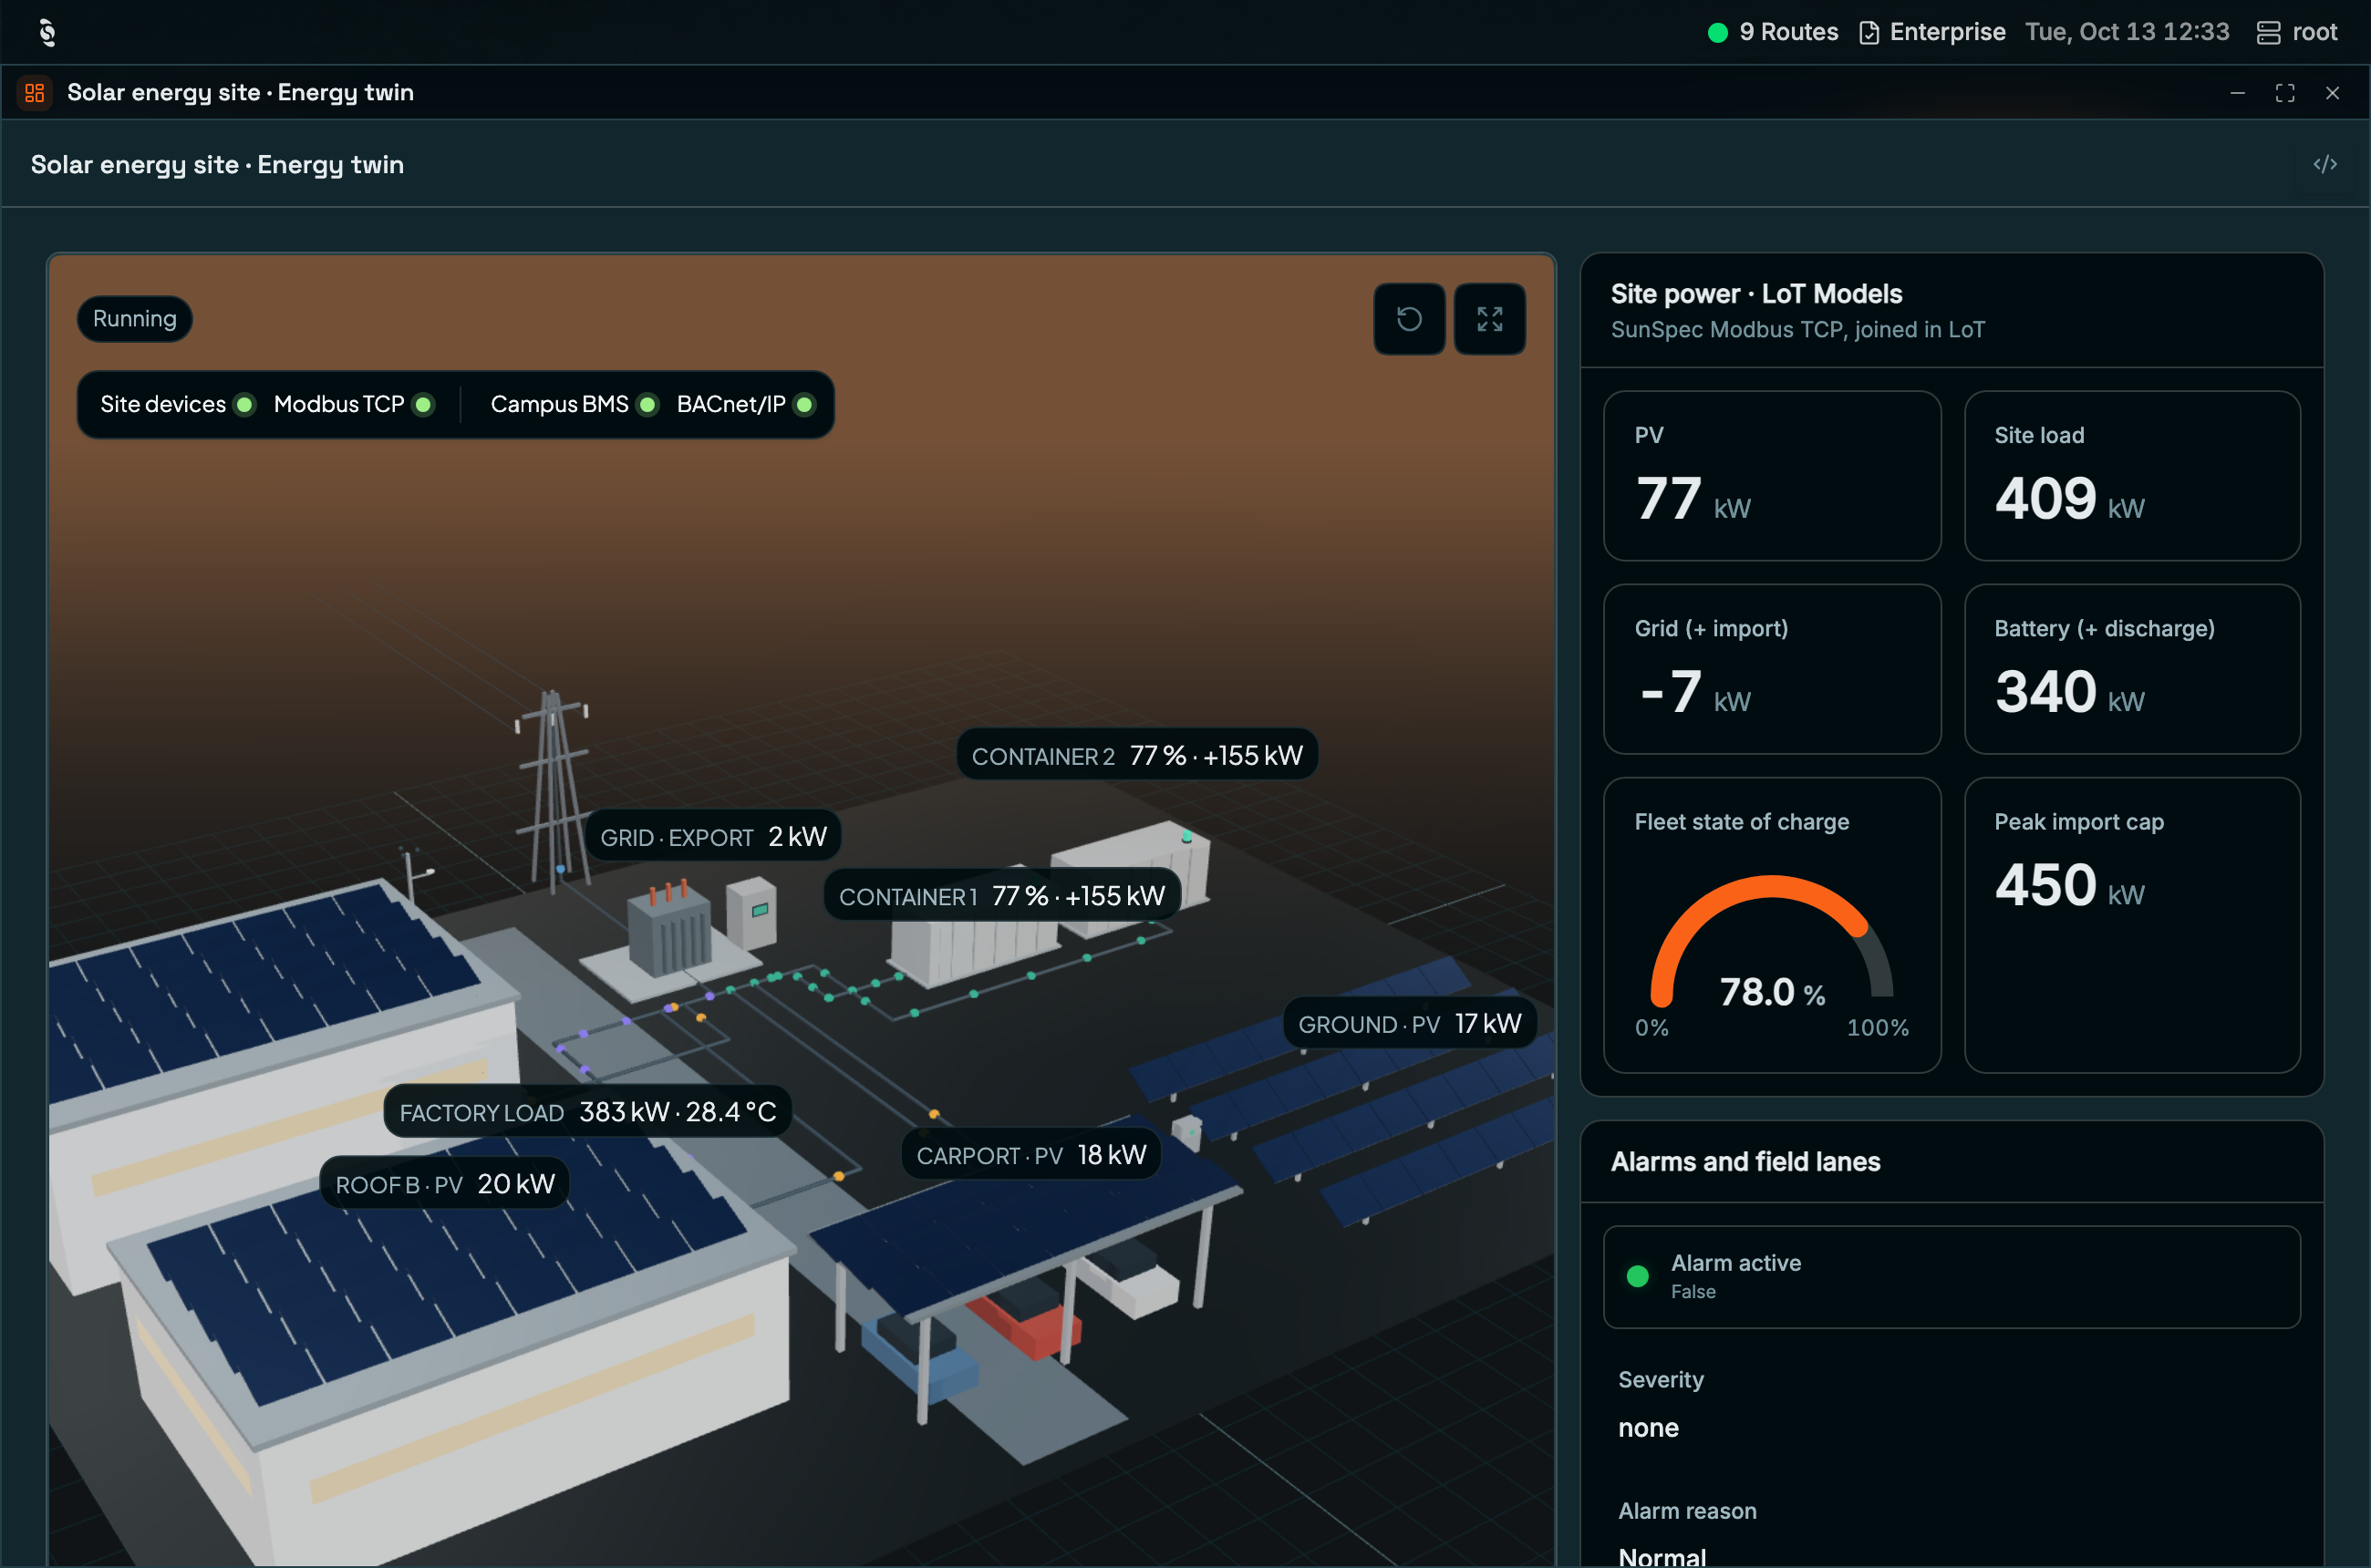Select the GROUND · PV 17 kW label
Image resolution: width=2371 pixels, height=1568 pixels.
1410,1024
